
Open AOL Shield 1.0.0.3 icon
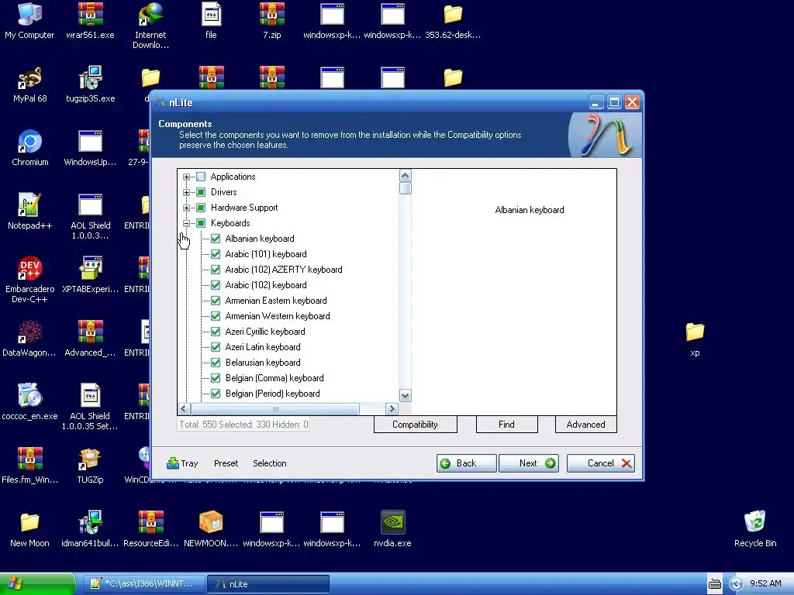[90, 216]
